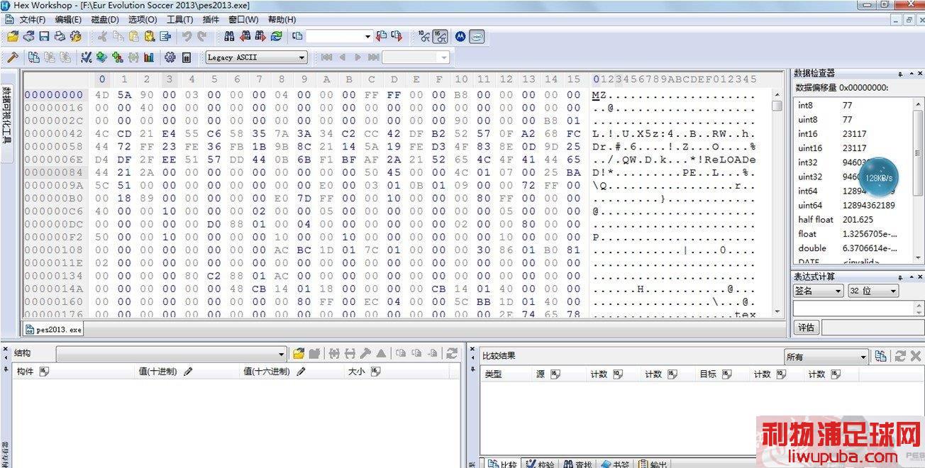Viewport: 925px width, 468px height.
Task: Select offset row 00000084 in hex view
Action: pos(54,172)
